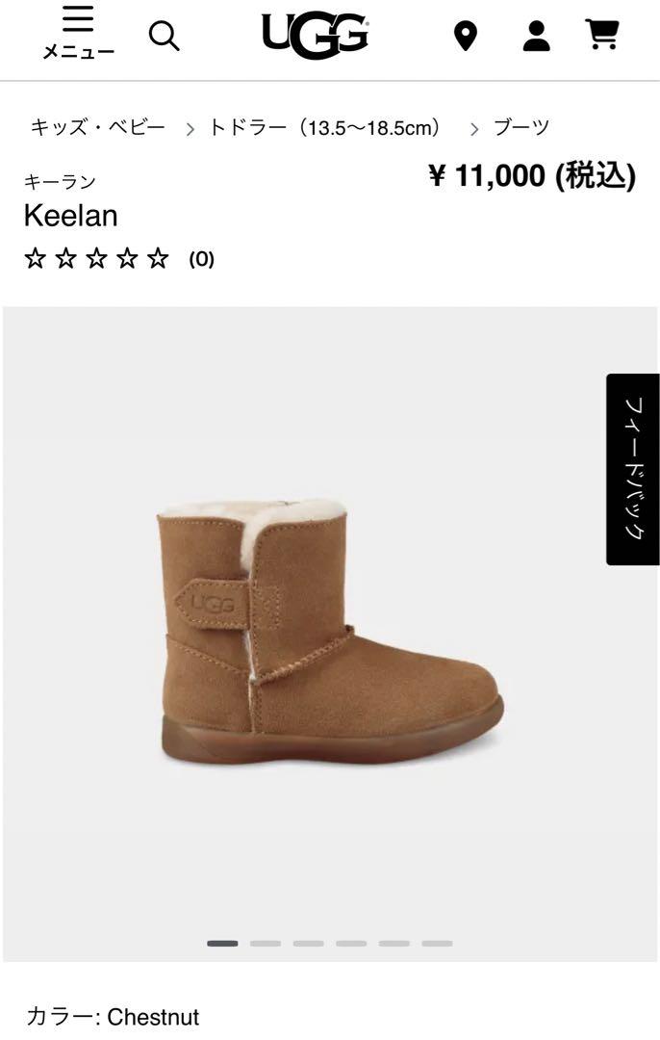Open search with the magnifier icon
Screen dimensions: 660x1040
tap(164, 36)
